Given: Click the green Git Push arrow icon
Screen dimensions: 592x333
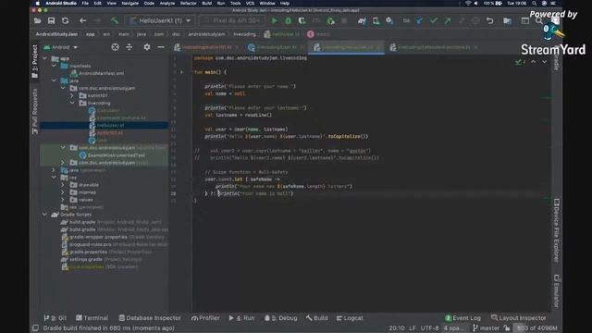Looking at the screenshot, I should click(448, 20).
